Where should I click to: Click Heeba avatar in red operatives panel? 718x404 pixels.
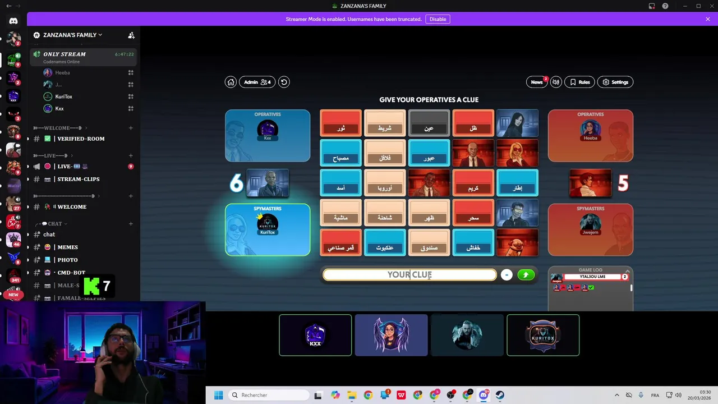[x=591, y=129]
